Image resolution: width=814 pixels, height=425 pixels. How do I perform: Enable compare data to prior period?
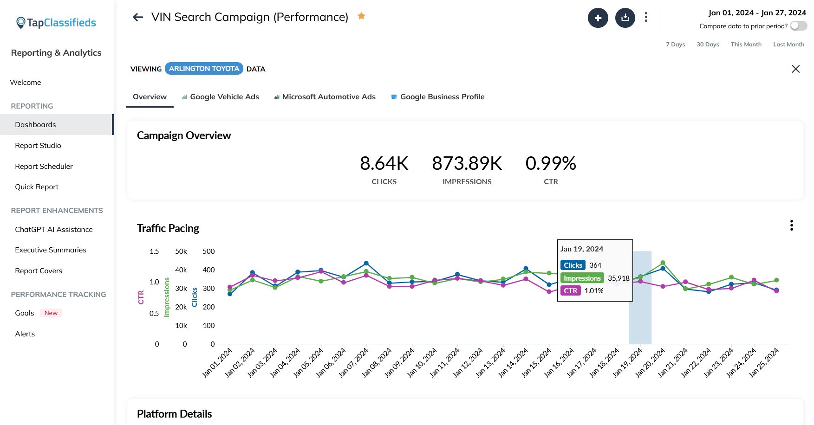point(798,26)
